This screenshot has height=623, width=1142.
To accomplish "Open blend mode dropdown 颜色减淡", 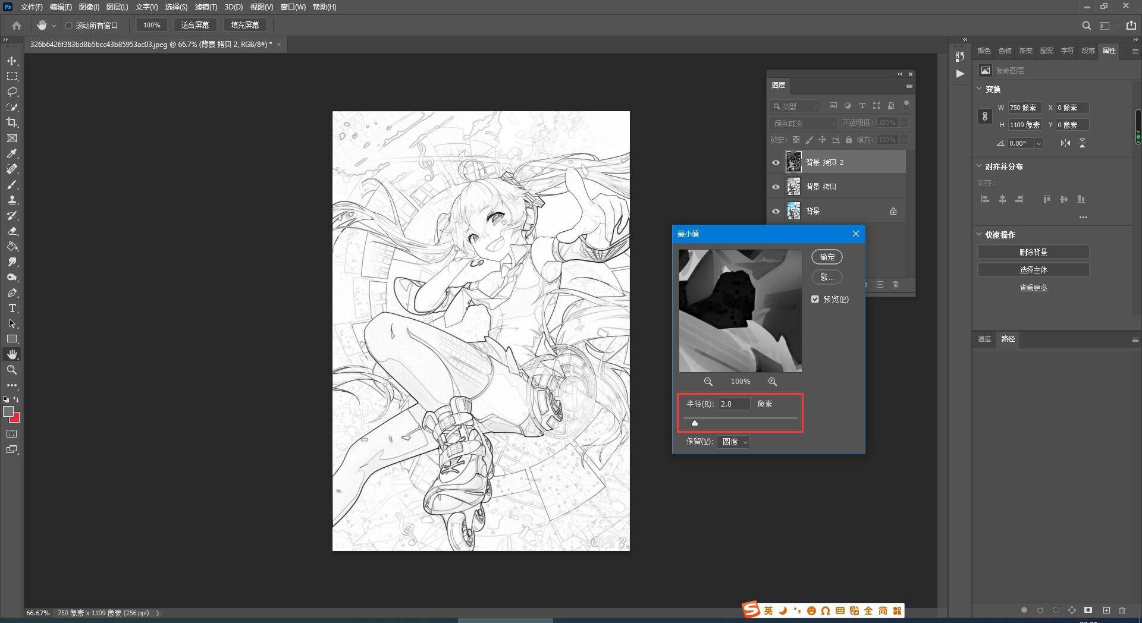I will click(804, 123).
